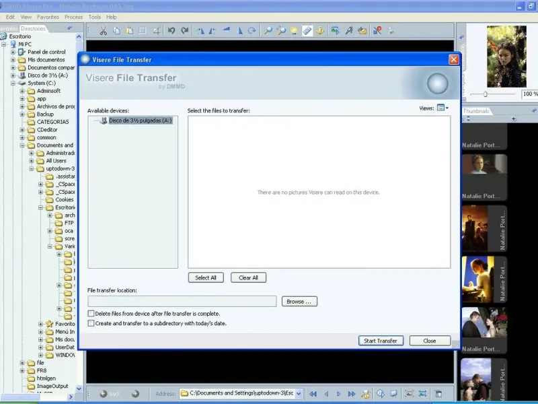Click the Close button in transfer dialog
This screenshot has width=538, height=404.
430,341
